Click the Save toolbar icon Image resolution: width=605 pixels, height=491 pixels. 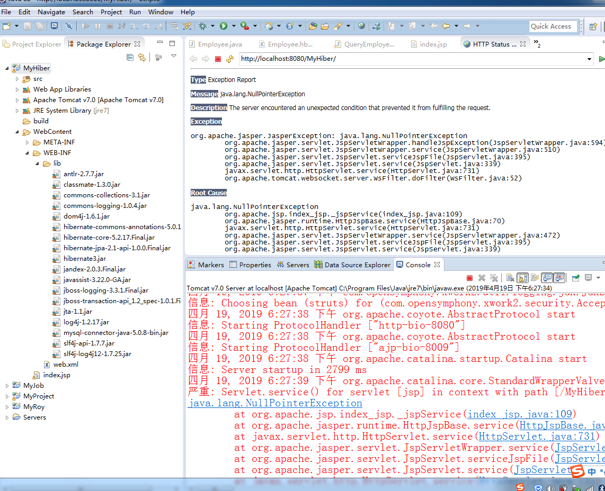[27, 26]
